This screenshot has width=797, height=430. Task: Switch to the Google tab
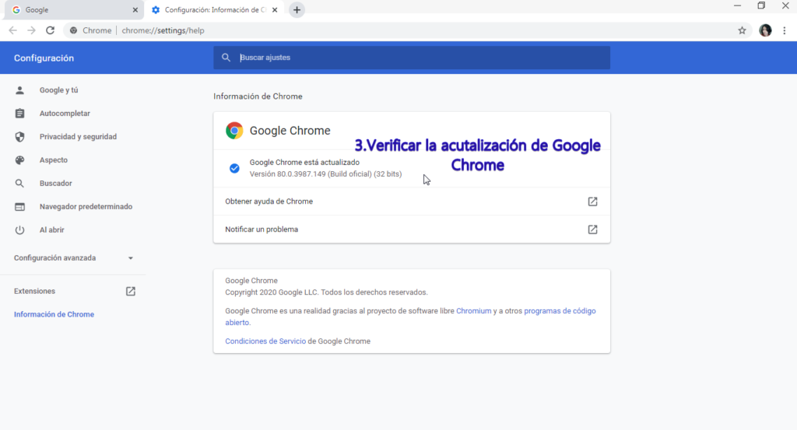tap(70, 10)
